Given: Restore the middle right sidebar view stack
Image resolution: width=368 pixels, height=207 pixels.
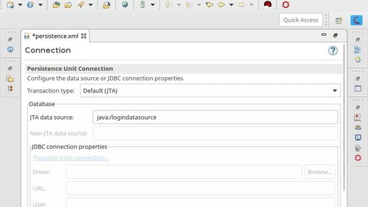Looking at the screenshot, I should pyautogui.click(x=358, y=78).
